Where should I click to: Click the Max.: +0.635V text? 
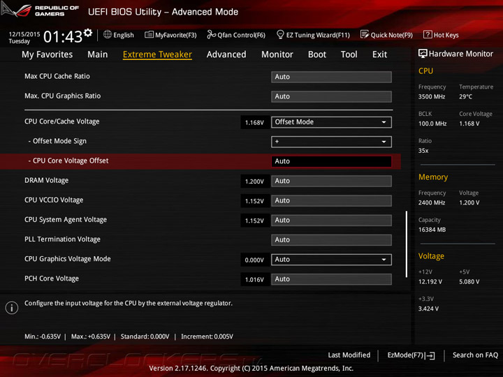(91, 337)
